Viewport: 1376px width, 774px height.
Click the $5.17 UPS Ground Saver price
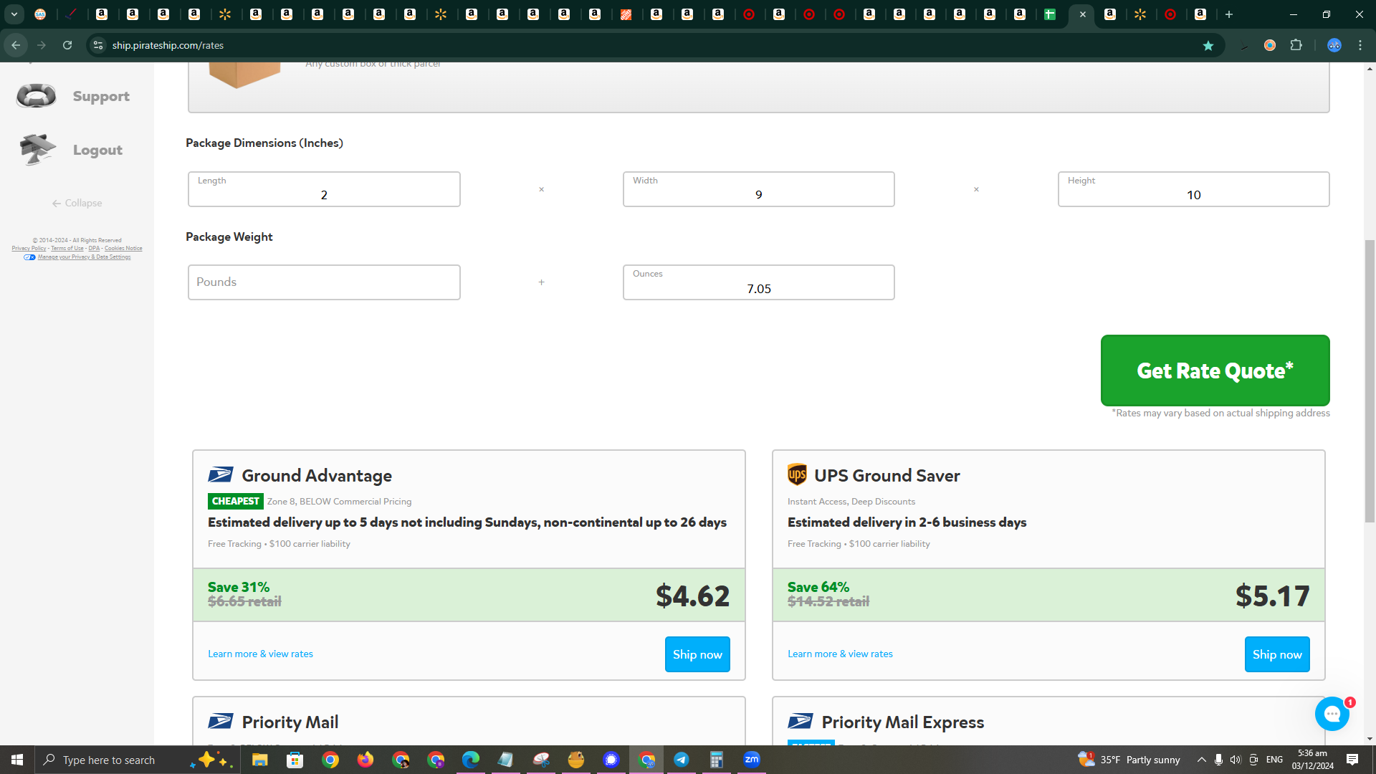coord(1272,596)
